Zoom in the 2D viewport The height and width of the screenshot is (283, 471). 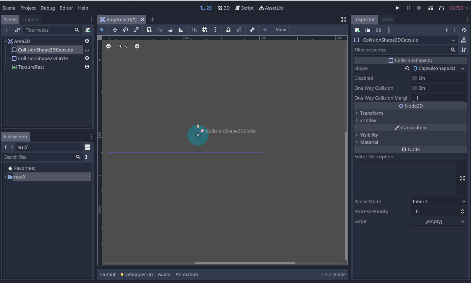tap(137, 46)
